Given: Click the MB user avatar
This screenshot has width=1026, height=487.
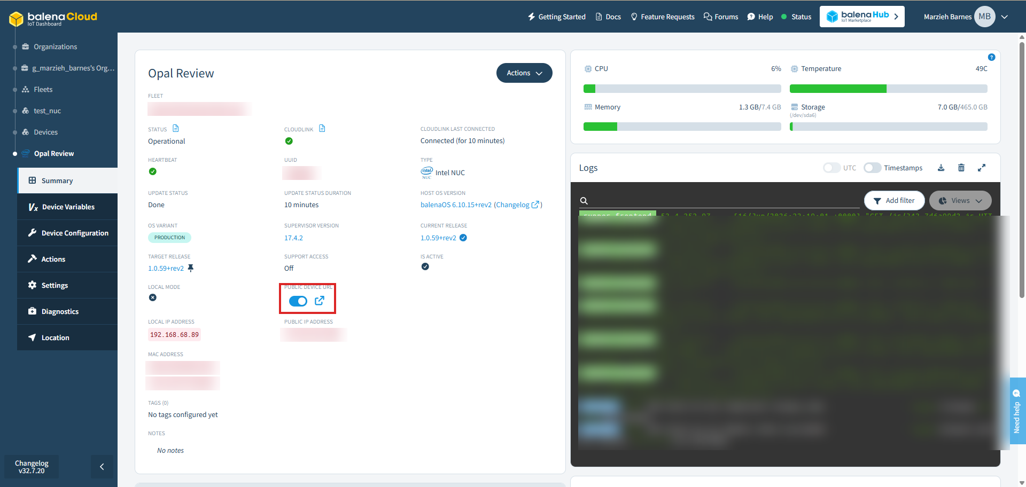Looking at the screenshot, I should click(x=984, y=17).
